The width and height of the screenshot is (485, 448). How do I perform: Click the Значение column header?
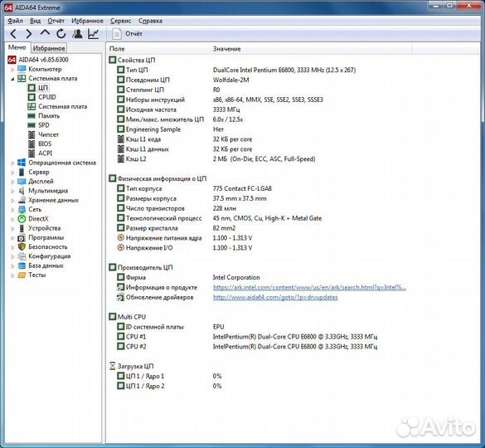(311, 49)
